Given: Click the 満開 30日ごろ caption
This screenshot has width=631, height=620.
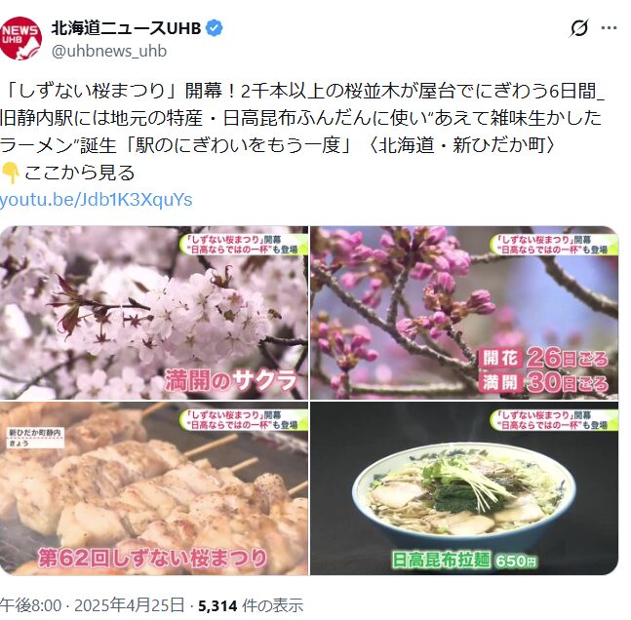Looking at the screenshot, I should tap(543, 382).
